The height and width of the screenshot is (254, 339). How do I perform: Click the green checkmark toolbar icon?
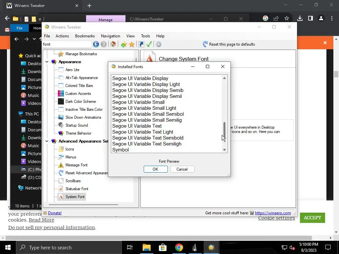(x=149, y=44)
